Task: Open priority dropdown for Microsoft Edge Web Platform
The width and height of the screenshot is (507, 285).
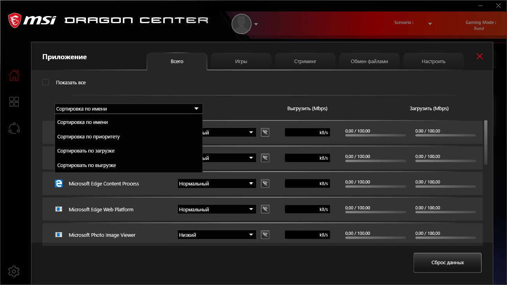Action: pyautogui.click(x=217, y=209)
